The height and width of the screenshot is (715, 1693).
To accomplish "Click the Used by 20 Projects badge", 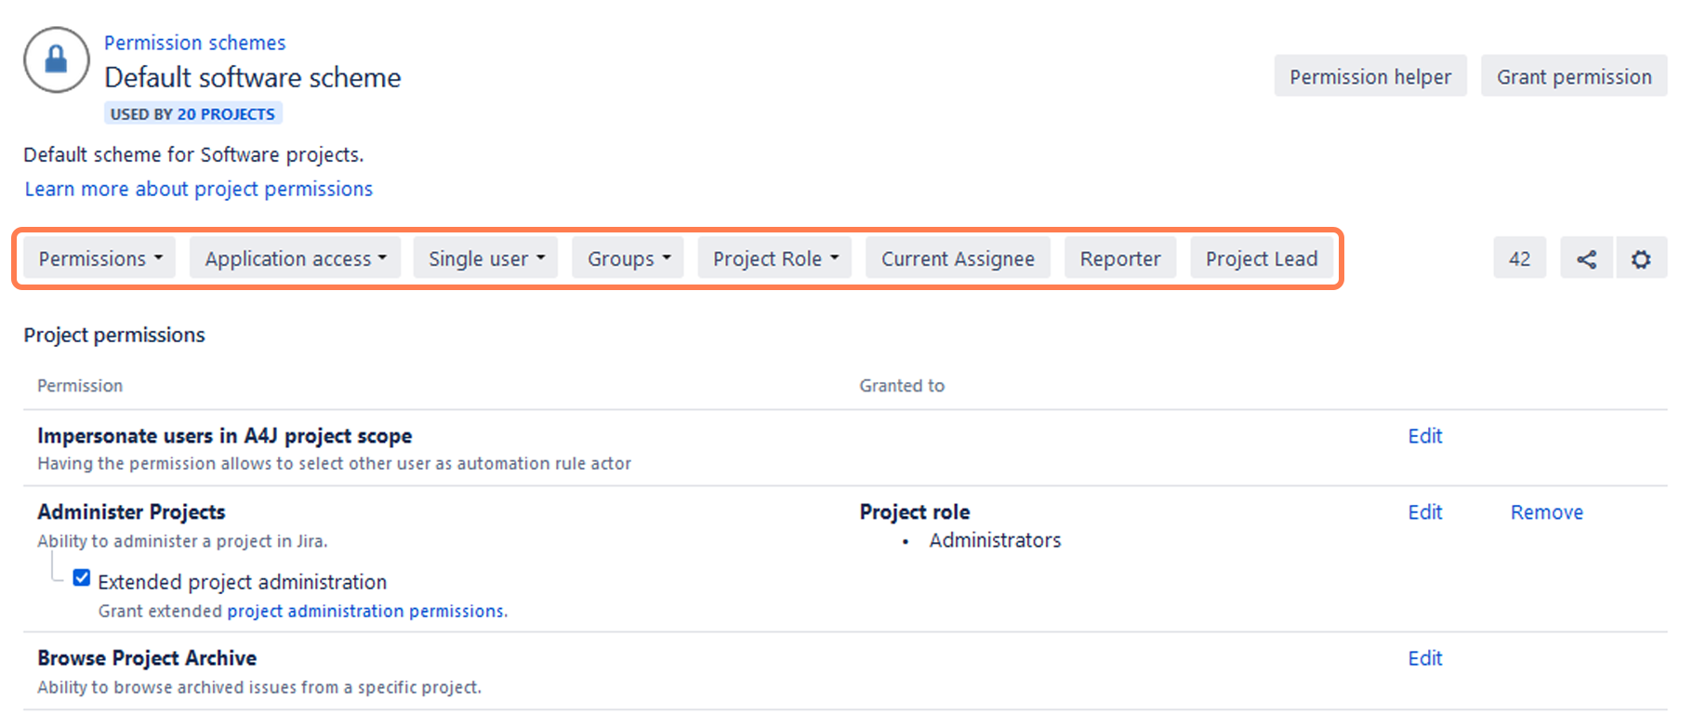I will (x=192, y=113).
